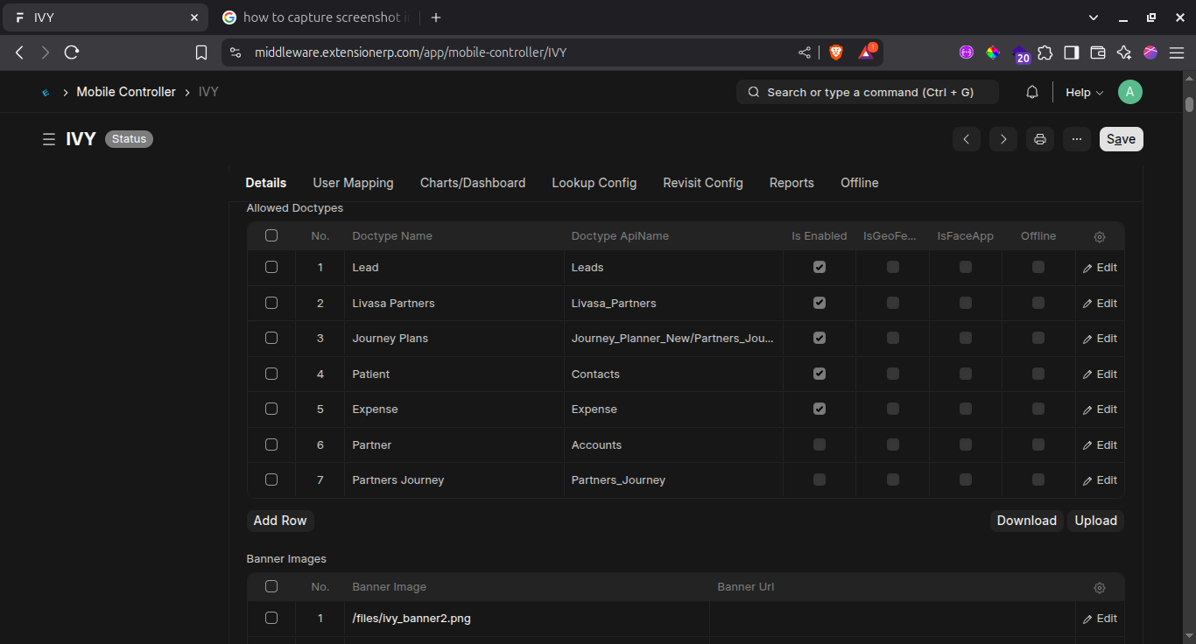This screenshot has height=644, width=1196.
Task: Click the share icon in address bar
Action: (x=805, y=52)
